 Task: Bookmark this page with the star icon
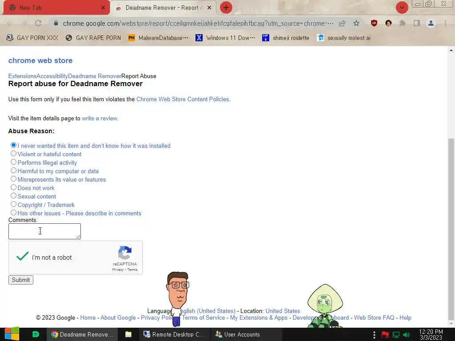(x=356, y=23)
